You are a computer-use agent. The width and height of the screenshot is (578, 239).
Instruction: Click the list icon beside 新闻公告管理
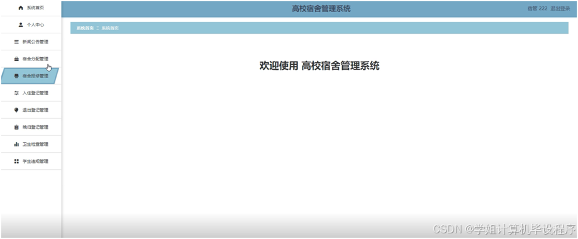16,42
